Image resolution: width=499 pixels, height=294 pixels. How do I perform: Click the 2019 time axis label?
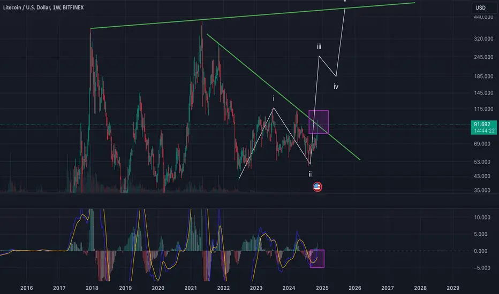(x=125, y=288)
